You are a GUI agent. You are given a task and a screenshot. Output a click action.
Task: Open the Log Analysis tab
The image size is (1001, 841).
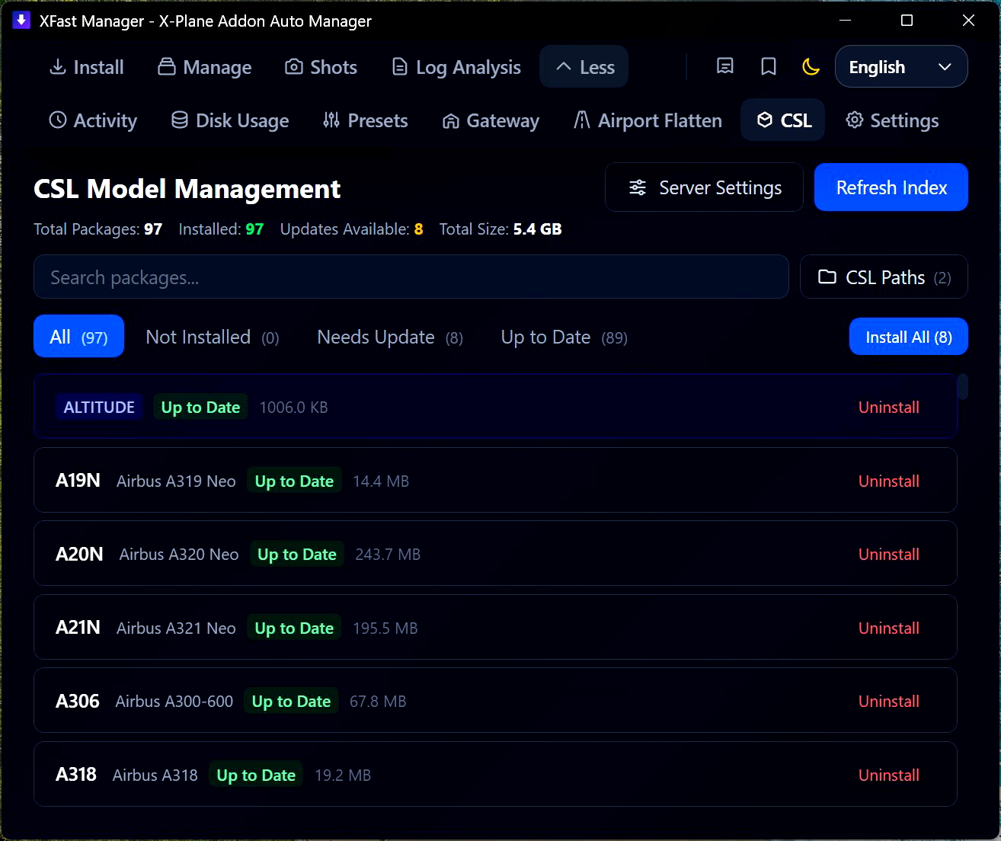click(456, 67)
